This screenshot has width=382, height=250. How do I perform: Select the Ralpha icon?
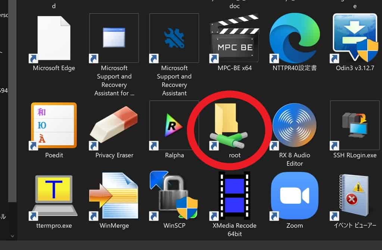174,125
